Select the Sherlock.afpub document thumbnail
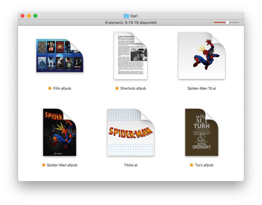 point(131,55)
